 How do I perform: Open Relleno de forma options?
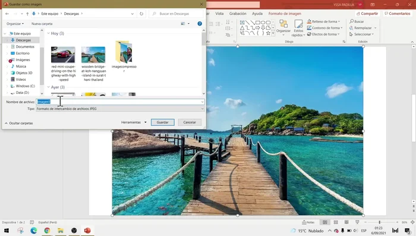point(324,21)
